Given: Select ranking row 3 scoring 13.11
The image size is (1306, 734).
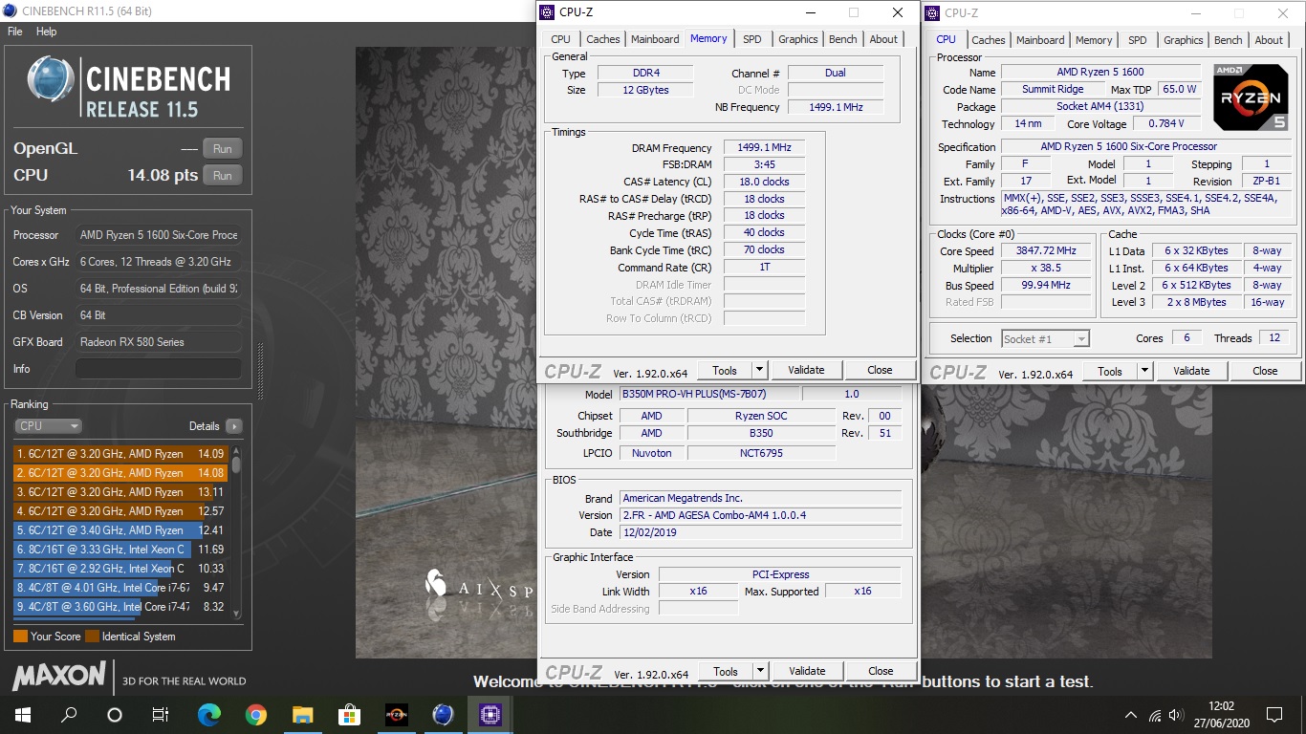Looking at the screenshot, I should point(120,492).
